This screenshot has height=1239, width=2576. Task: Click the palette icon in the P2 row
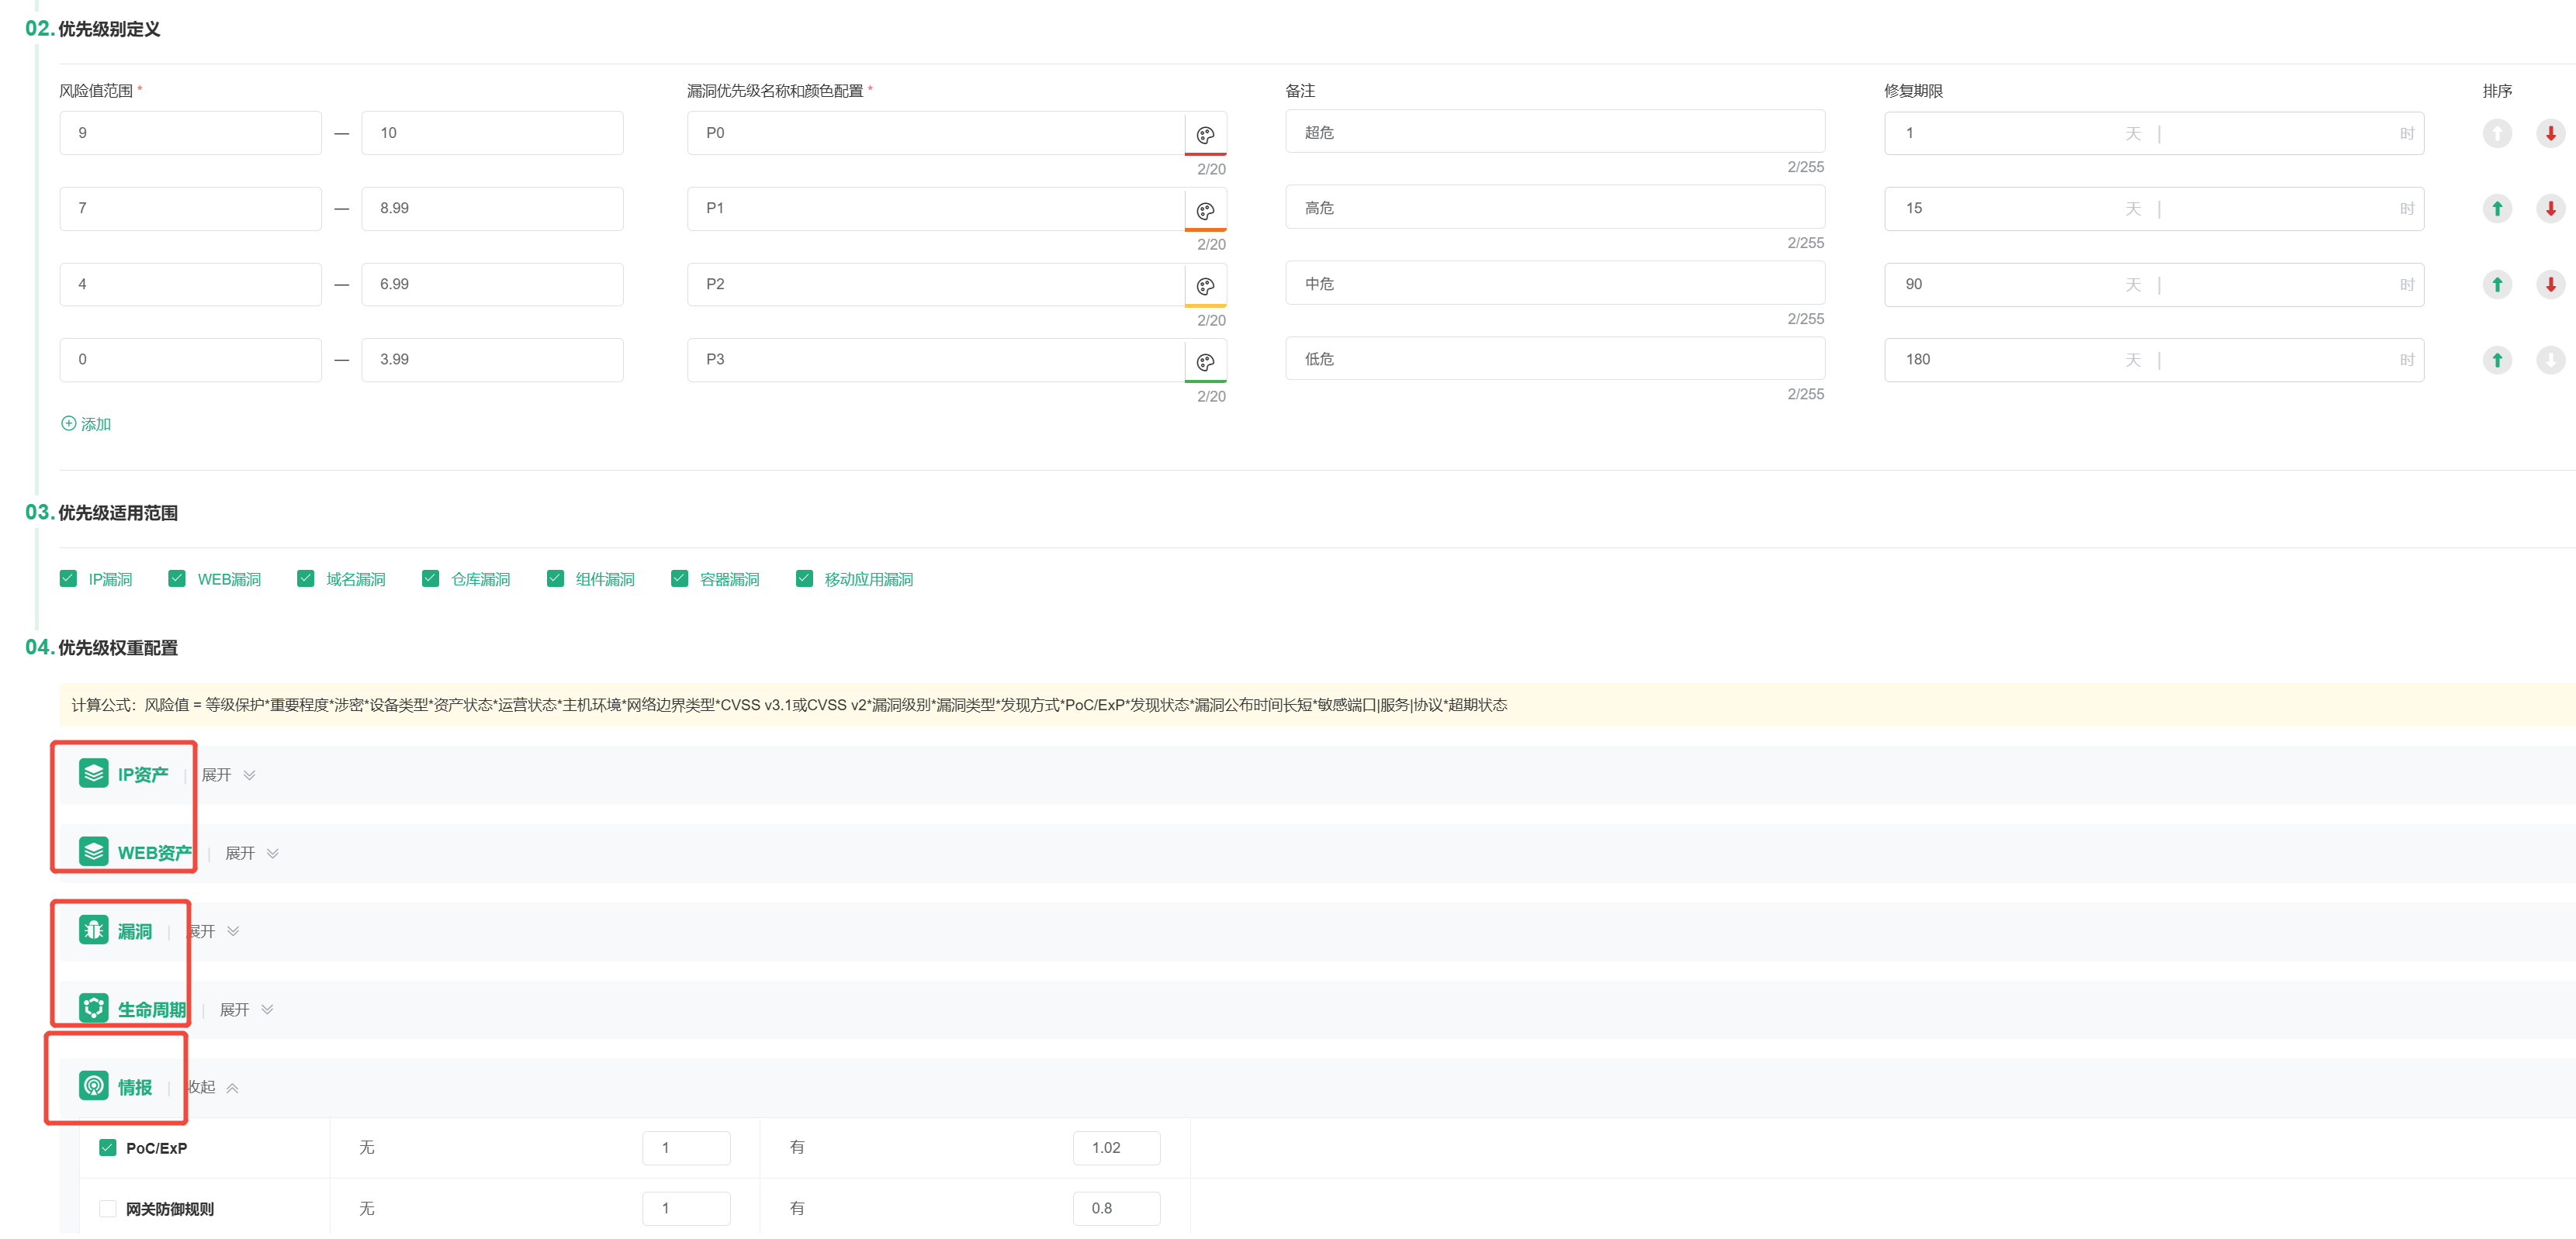(1205, 286)
